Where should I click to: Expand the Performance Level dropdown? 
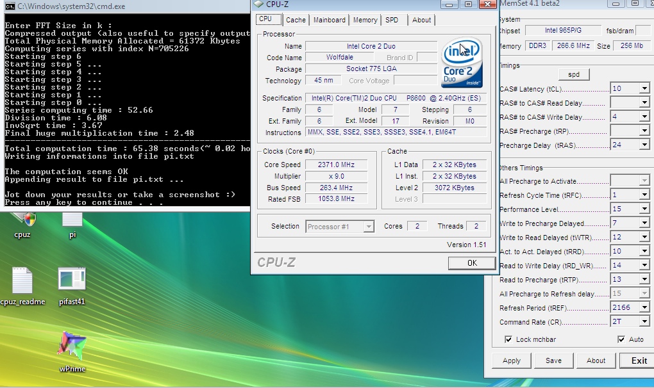click(644, 209)
